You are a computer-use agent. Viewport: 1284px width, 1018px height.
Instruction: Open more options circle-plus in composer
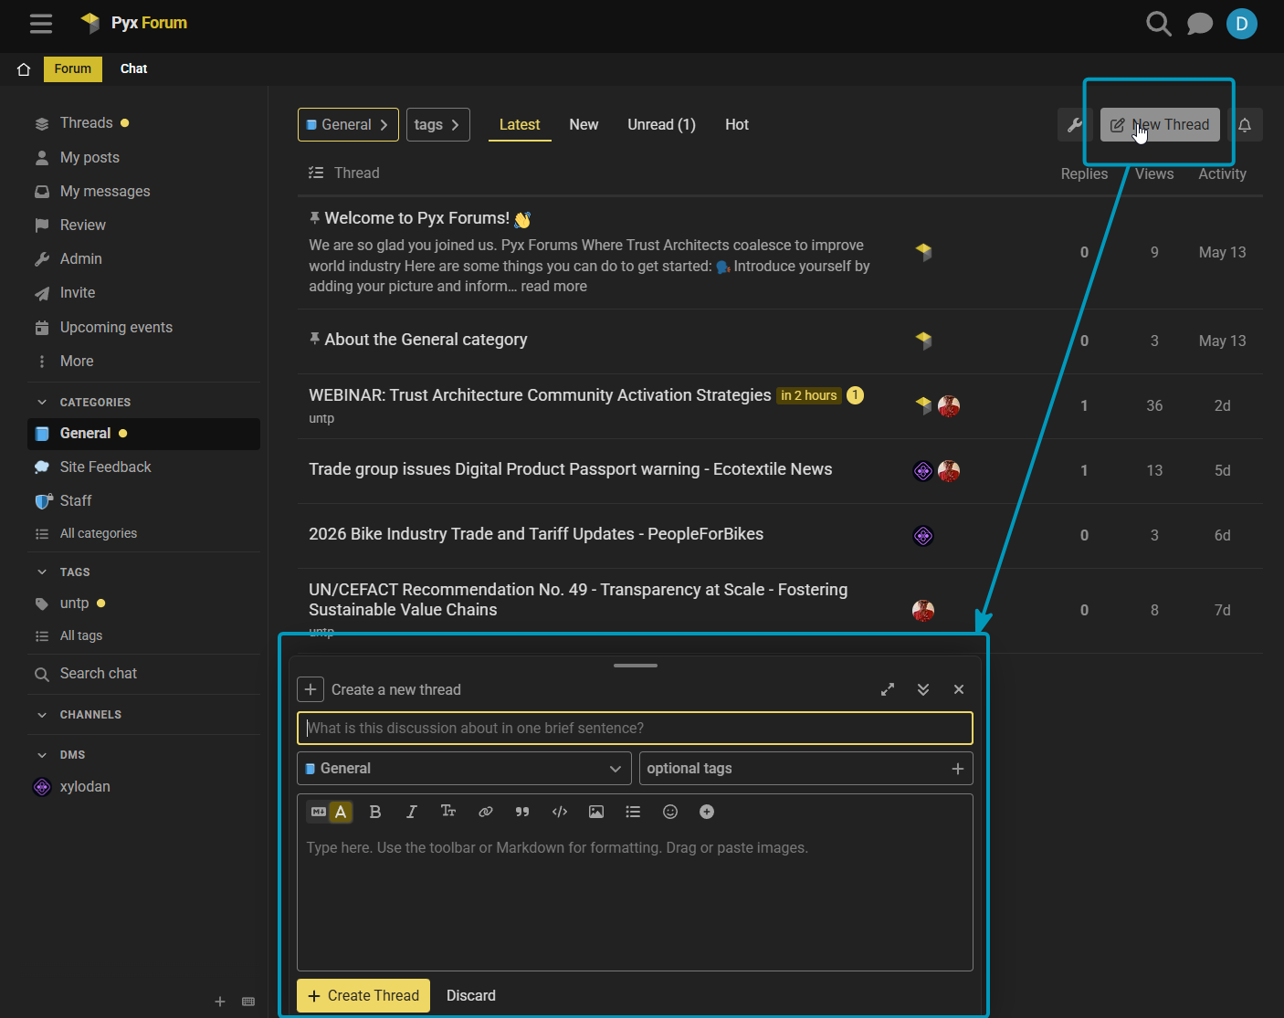(x=707, y=812)
